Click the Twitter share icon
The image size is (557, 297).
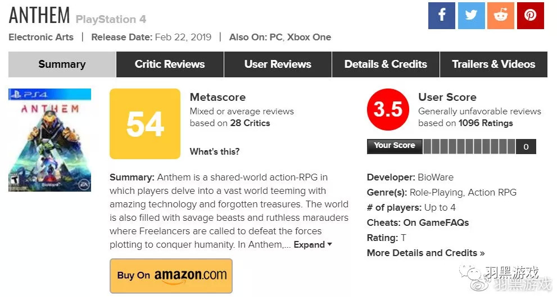coord(471,16)
